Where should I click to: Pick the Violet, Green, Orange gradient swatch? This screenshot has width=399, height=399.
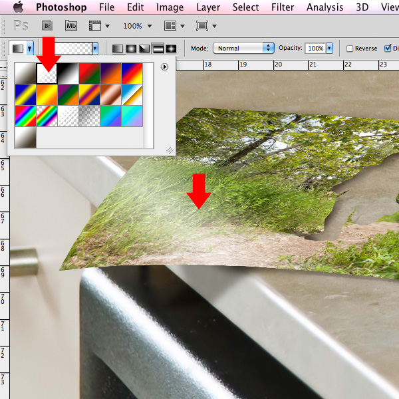tap(68, 94)
